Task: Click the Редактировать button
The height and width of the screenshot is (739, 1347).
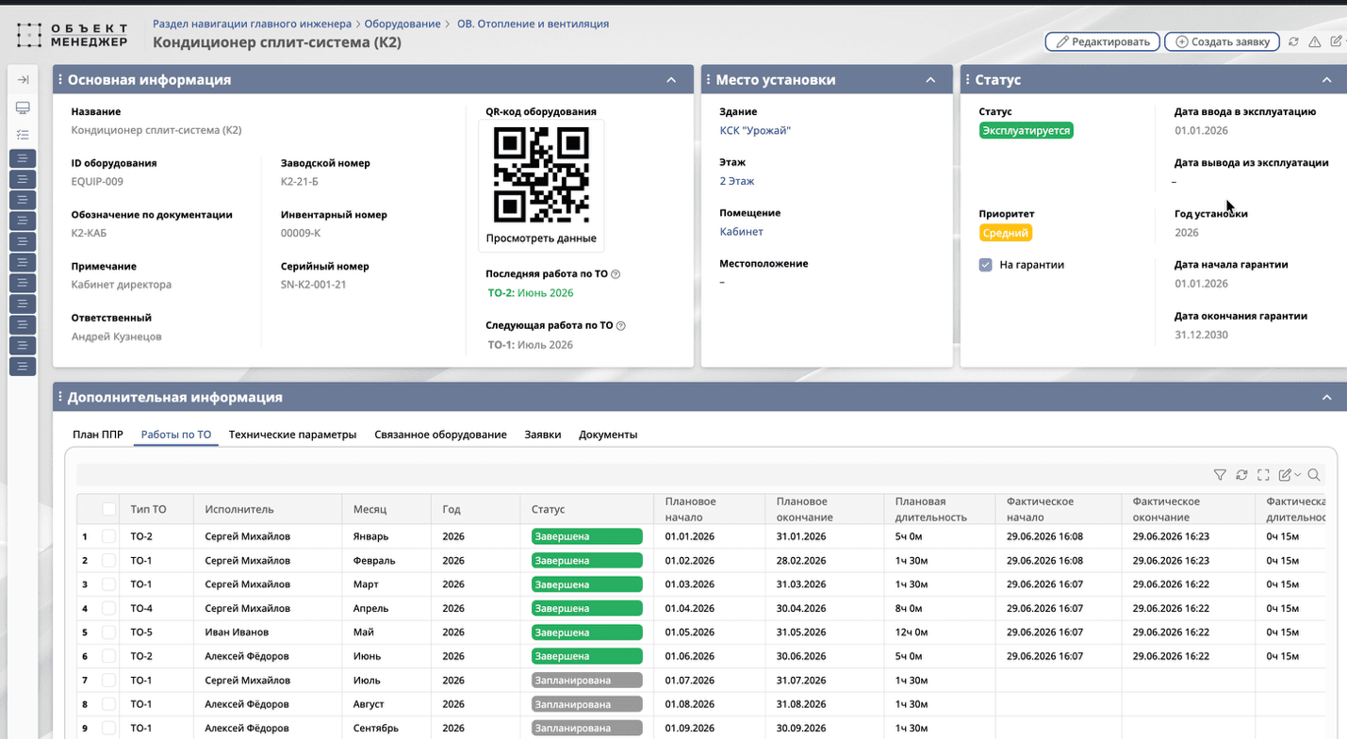Action: 1102,41
